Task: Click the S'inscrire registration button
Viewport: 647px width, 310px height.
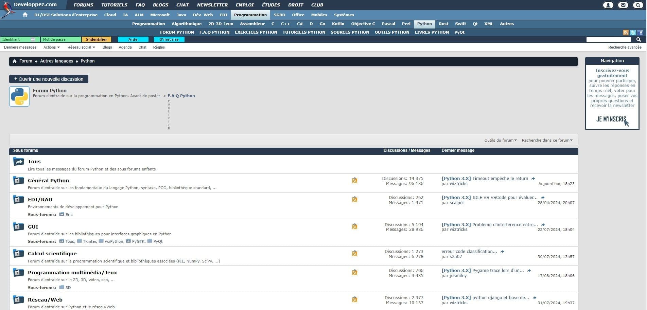Action: coord(169,39)
